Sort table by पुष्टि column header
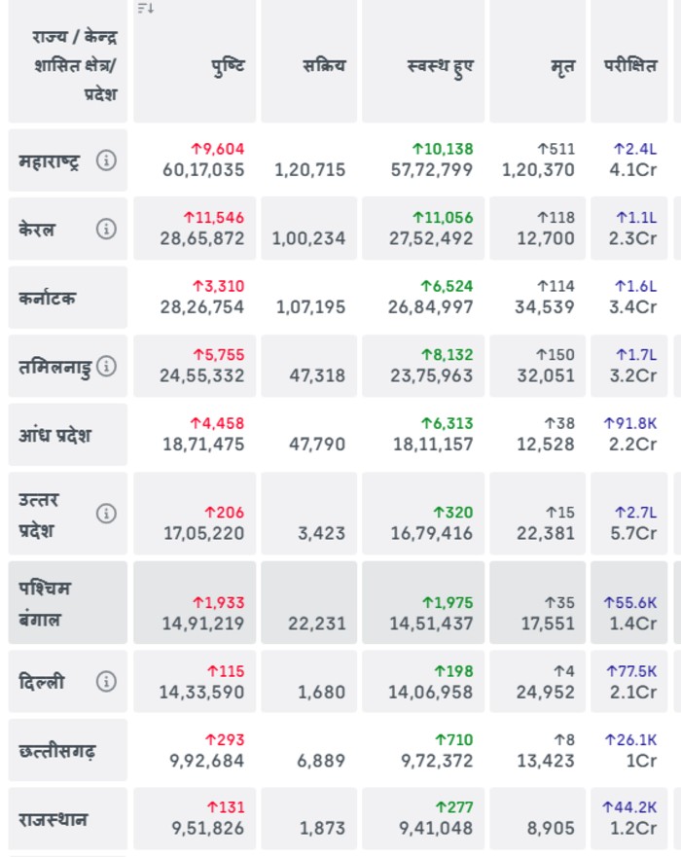This screenshot has width=681, height=857. click(x=228, y=67)
